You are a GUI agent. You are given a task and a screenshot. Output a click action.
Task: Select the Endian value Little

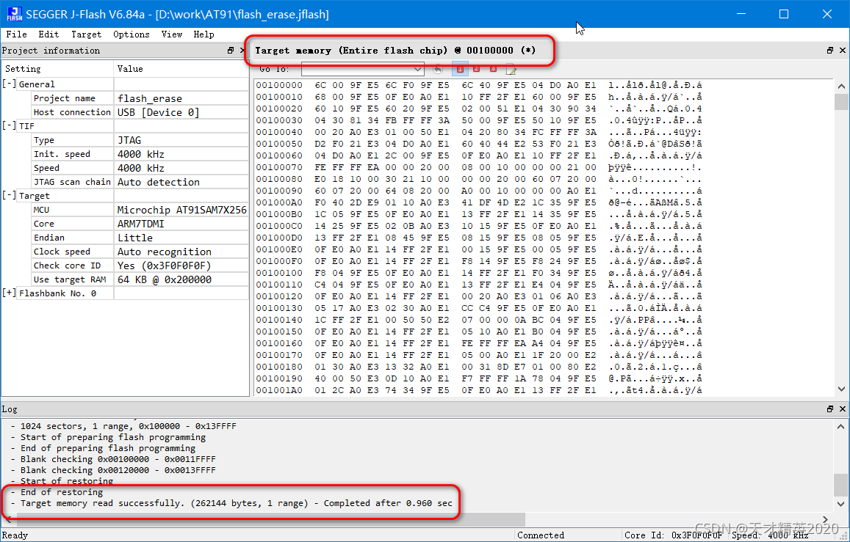(x=135, y=238)
